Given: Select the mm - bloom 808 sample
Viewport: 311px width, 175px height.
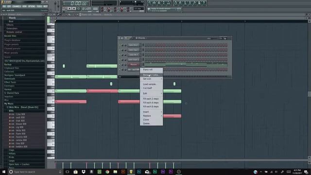Looking at the screenshot, I should point(18,124).
